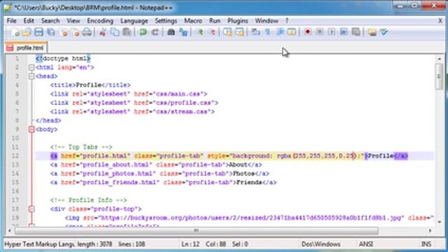Toggle synchronized horizontal scrolling
The width and height of the screenshot is (448, 252).
[x=239, y=32]
